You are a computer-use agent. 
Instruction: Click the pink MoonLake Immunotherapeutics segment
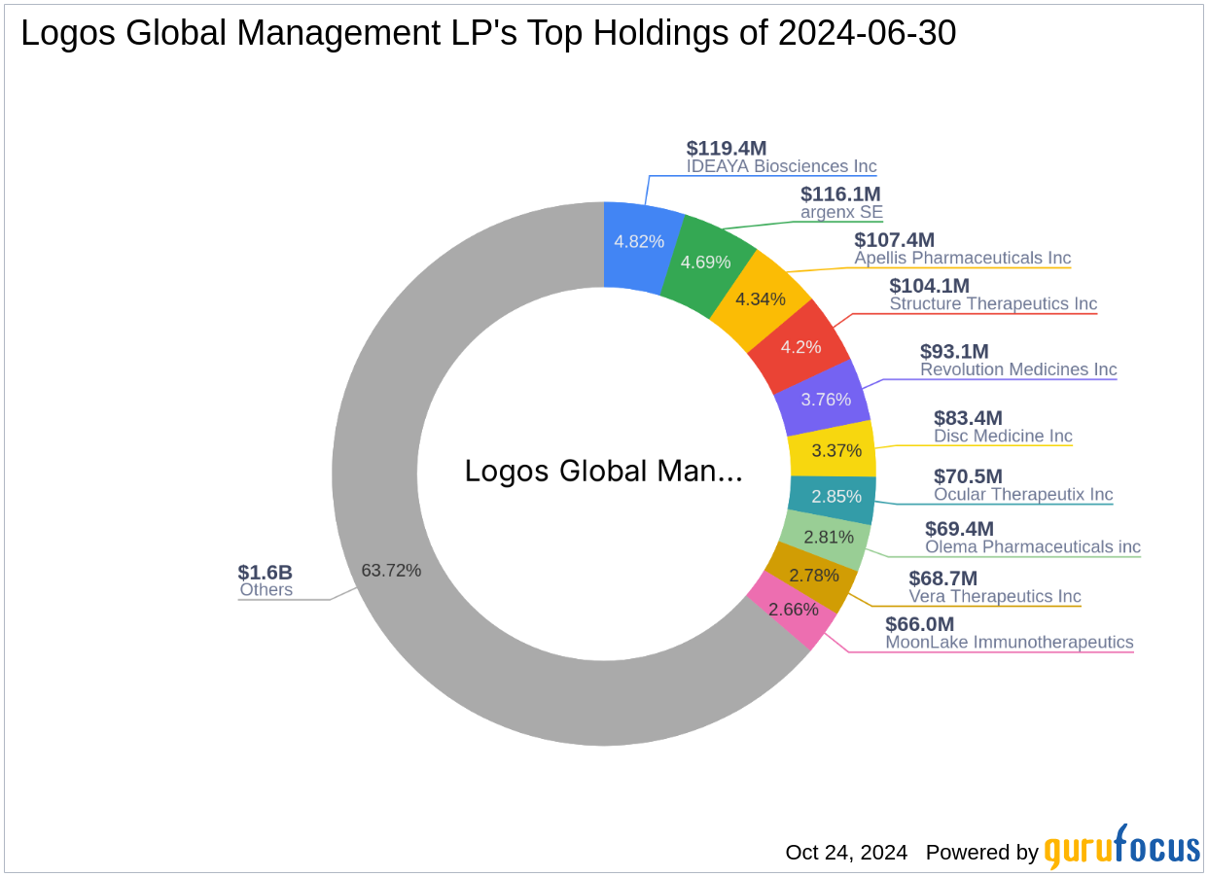tap(796, 610)
